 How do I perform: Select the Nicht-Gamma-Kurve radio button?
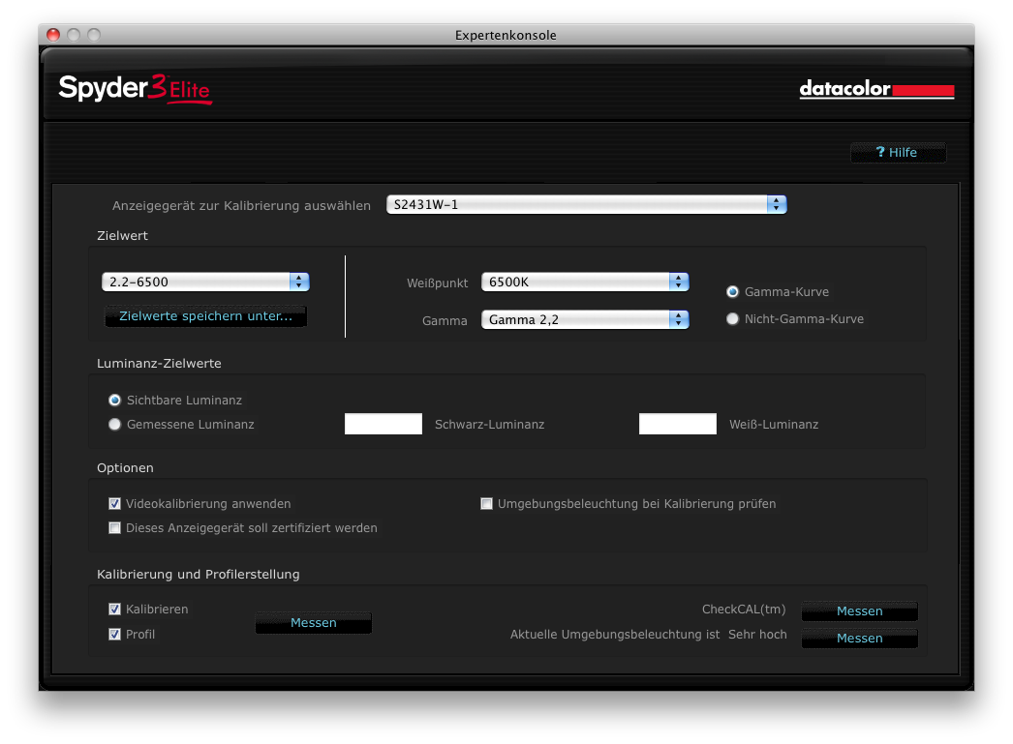733,319
